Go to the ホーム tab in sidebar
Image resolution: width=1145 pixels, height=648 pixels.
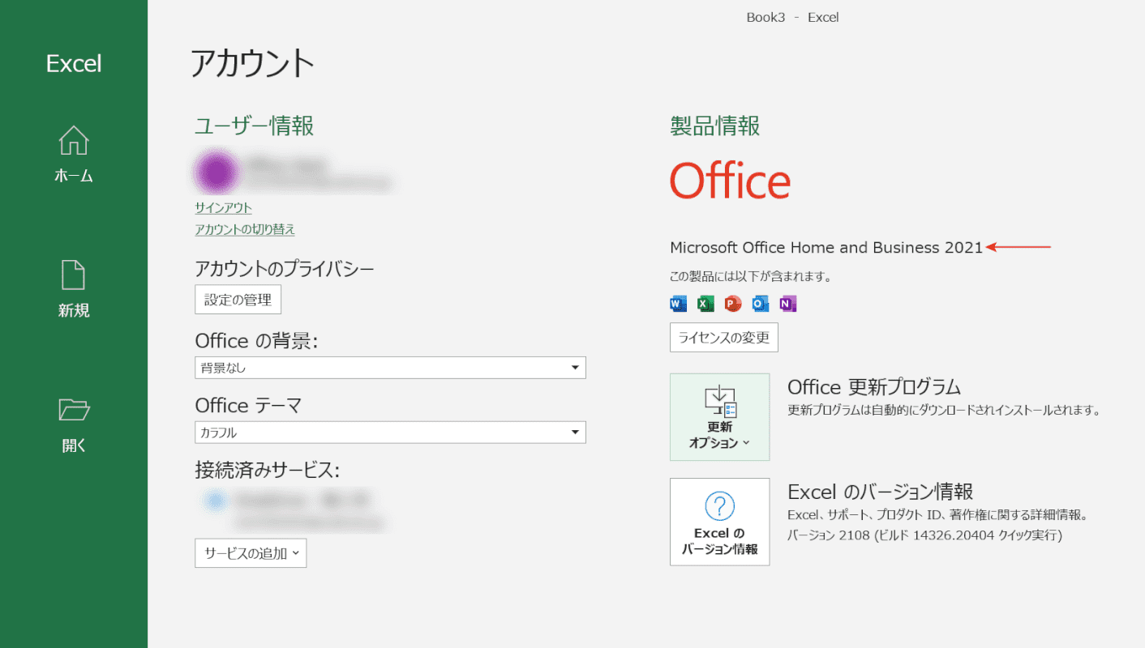coord(74,154)
